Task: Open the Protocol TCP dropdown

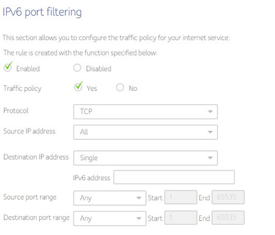Action: point(145,111)
